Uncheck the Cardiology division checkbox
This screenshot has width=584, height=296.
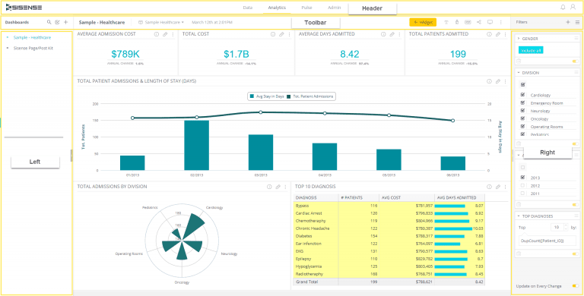(523, 95)
